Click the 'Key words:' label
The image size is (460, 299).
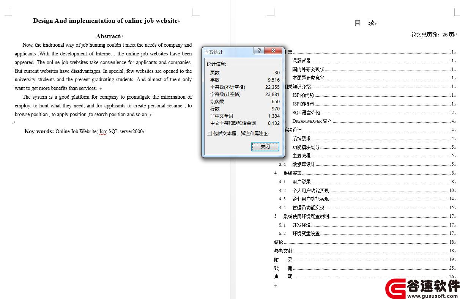[x=39, y=131]
